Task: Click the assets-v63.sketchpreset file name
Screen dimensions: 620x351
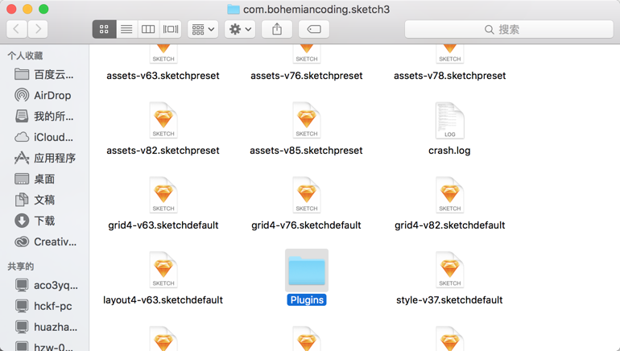Action: click(x=163, y=76)
